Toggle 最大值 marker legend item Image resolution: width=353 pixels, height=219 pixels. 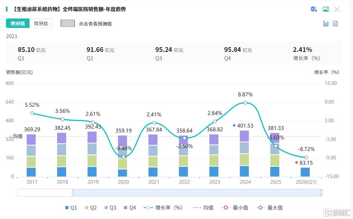click(269, 208)
